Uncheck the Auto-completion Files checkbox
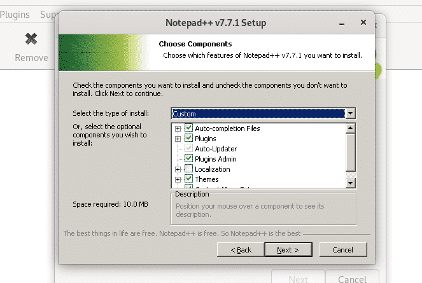The image size is (422, 283). (x=189, y=128)
